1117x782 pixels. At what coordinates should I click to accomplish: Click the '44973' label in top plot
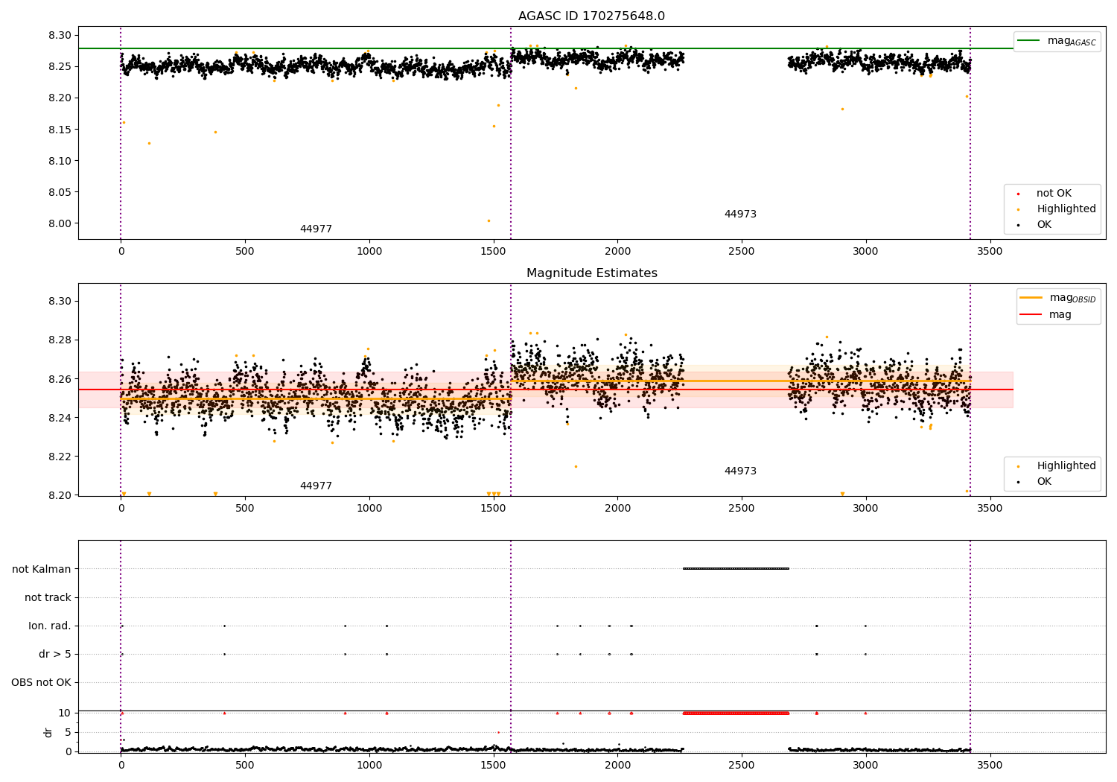(740, 214)
